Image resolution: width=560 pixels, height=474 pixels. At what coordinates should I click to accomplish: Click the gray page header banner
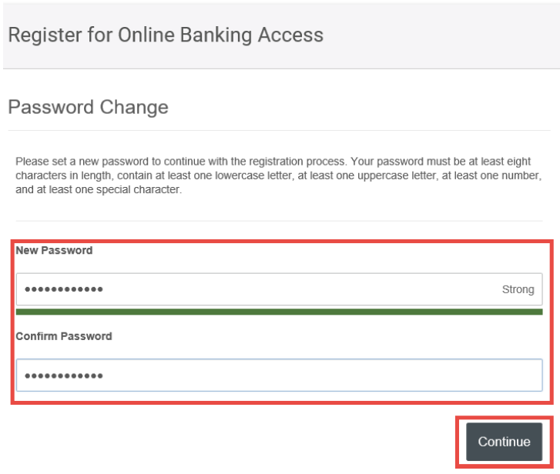(431, 35)
